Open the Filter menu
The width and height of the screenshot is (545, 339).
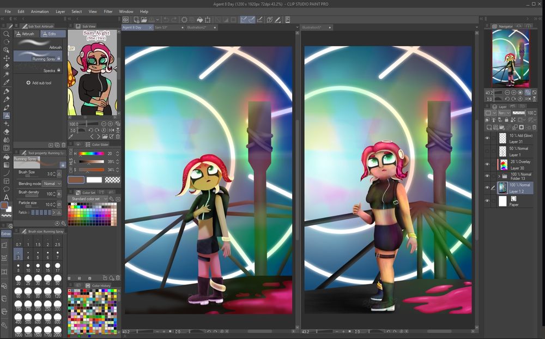coord(108,11)
